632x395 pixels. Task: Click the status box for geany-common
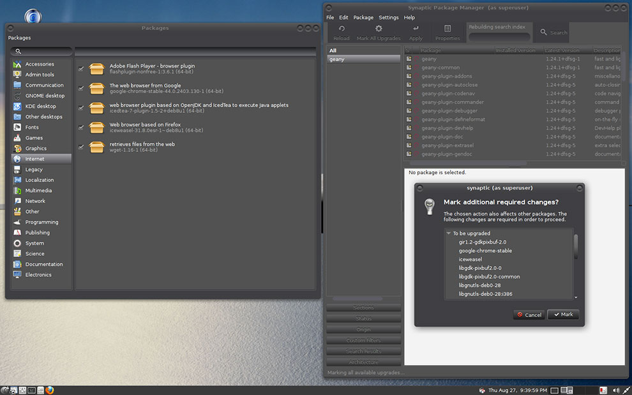(409, 67)
